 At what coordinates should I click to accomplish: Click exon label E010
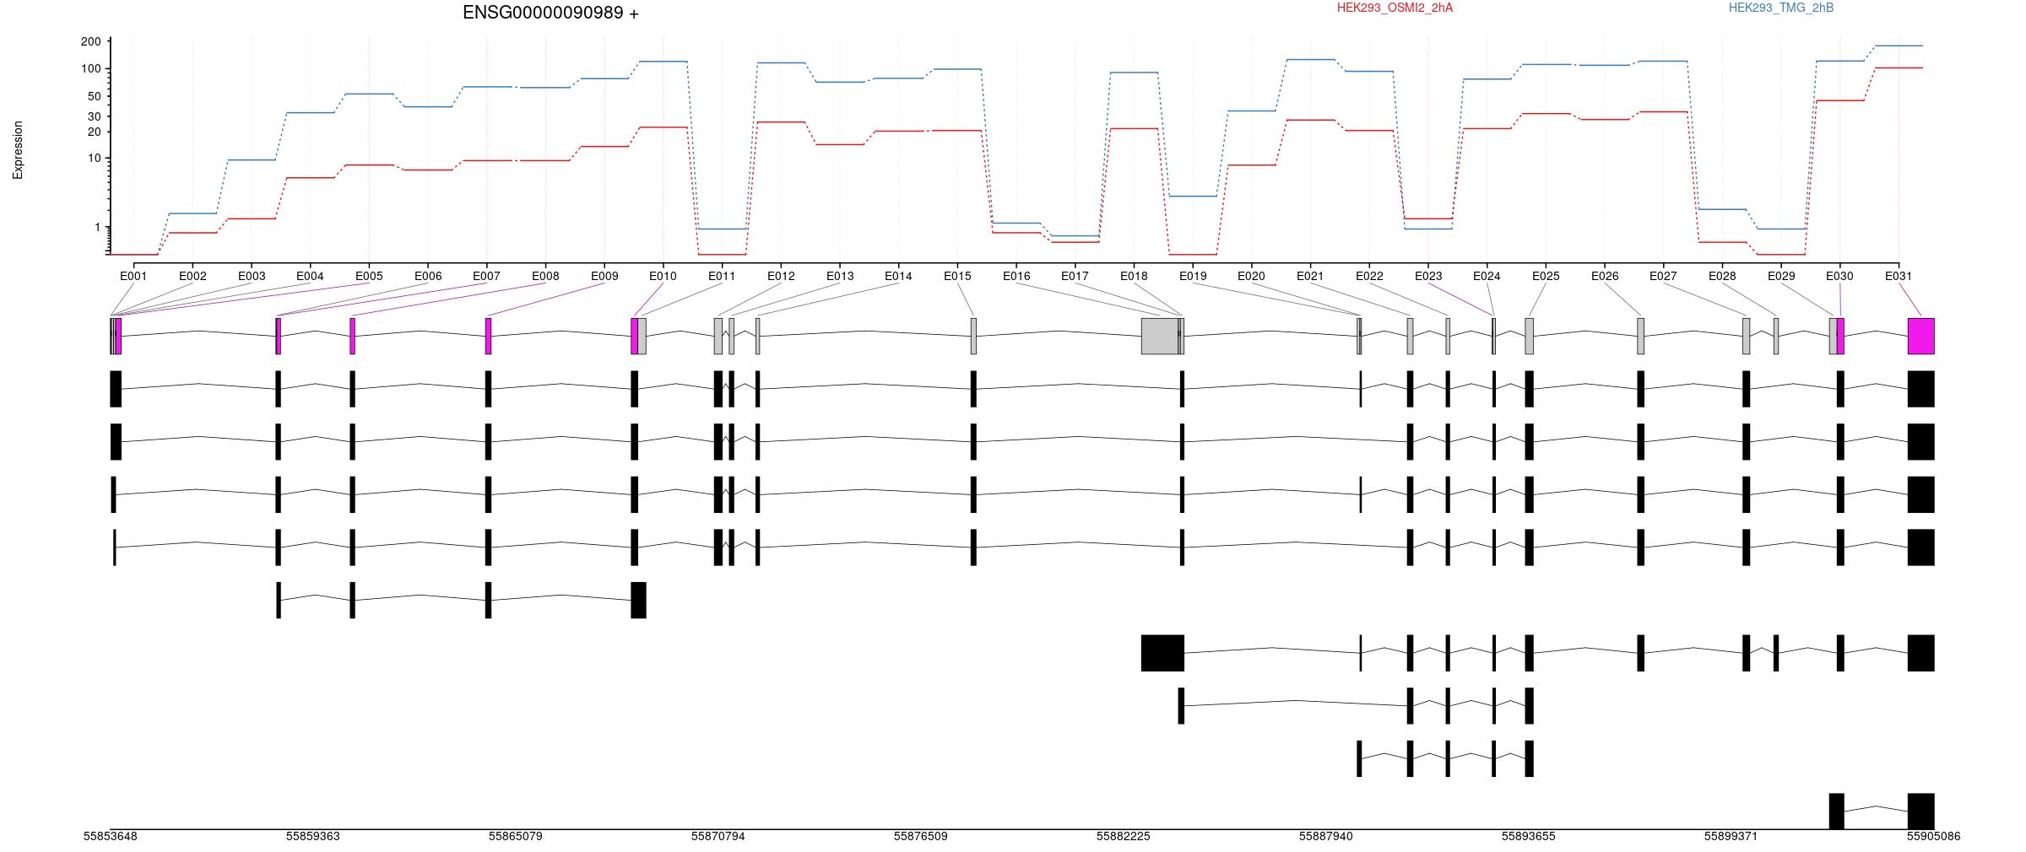pyautogui.click(x=663, y=276)
